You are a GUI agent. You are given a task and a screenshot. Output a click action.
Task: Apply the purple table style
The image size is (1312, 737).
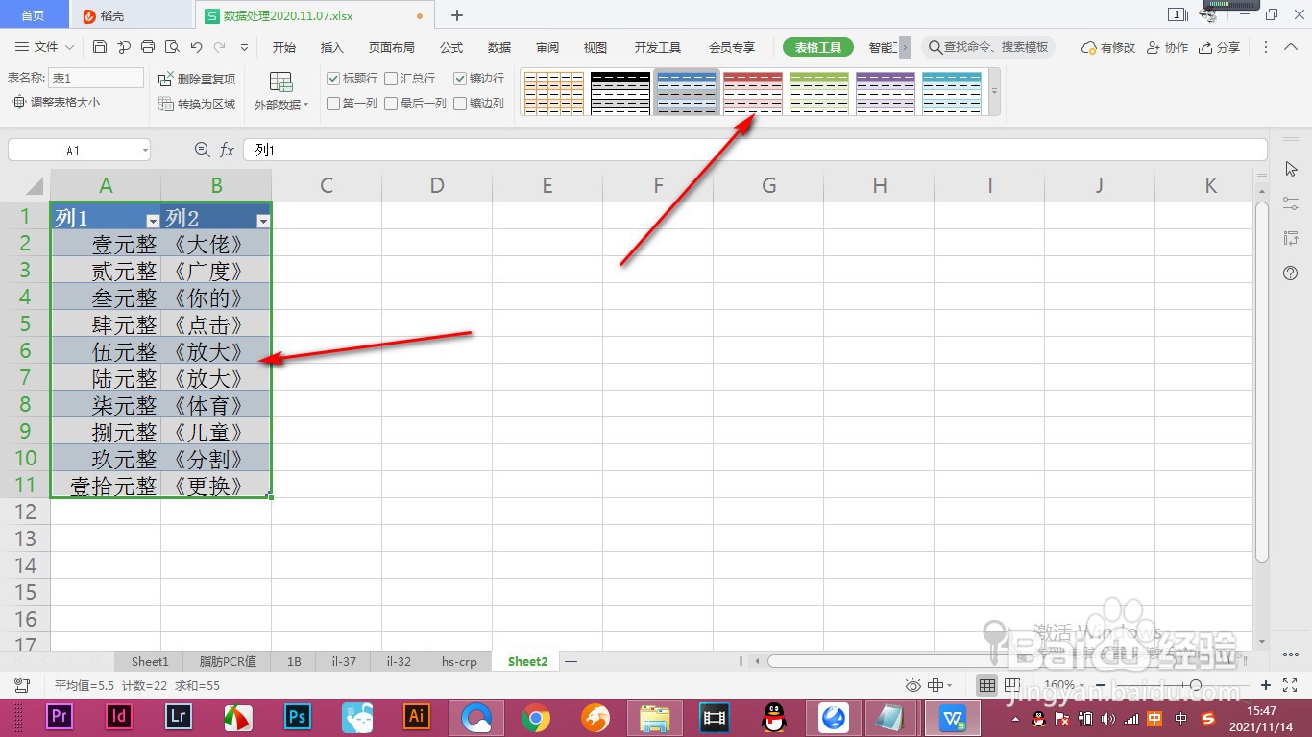[886, 92]
